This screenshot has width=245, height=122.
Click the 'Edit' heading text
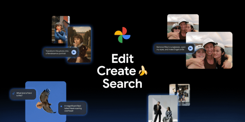coord(123,59)
